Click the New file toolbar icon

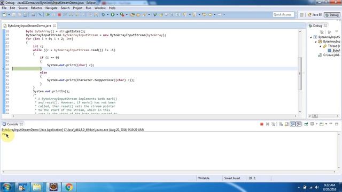pyautogui.click(x=4, y=14)
